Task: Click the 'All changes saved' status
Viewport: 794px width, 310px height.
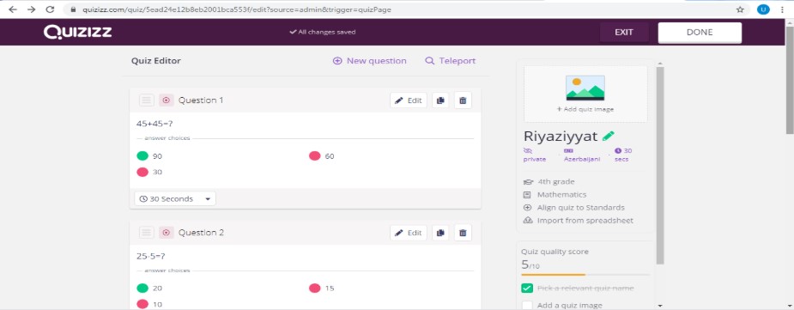Action: [323, 32]
